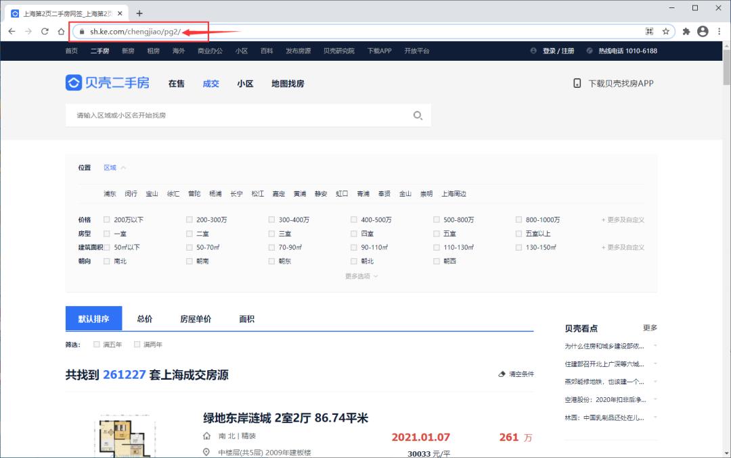Open the 成交 navigation item
Screen dimensions: 731x458
tap(211, 84)
